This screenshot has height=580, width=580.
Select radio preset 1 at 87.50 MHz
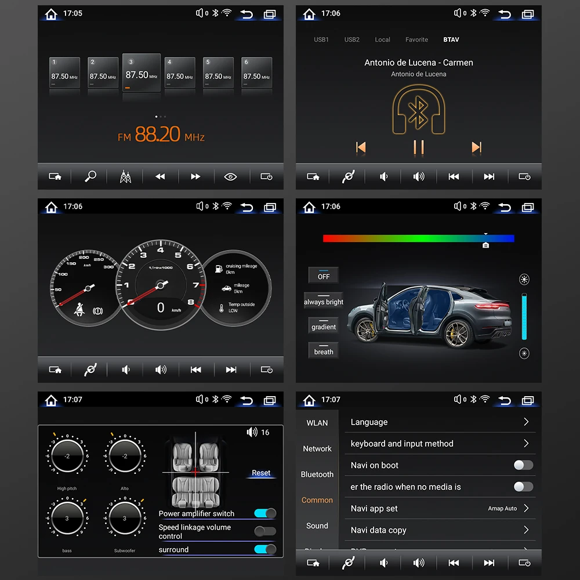(x=65, y=72)
